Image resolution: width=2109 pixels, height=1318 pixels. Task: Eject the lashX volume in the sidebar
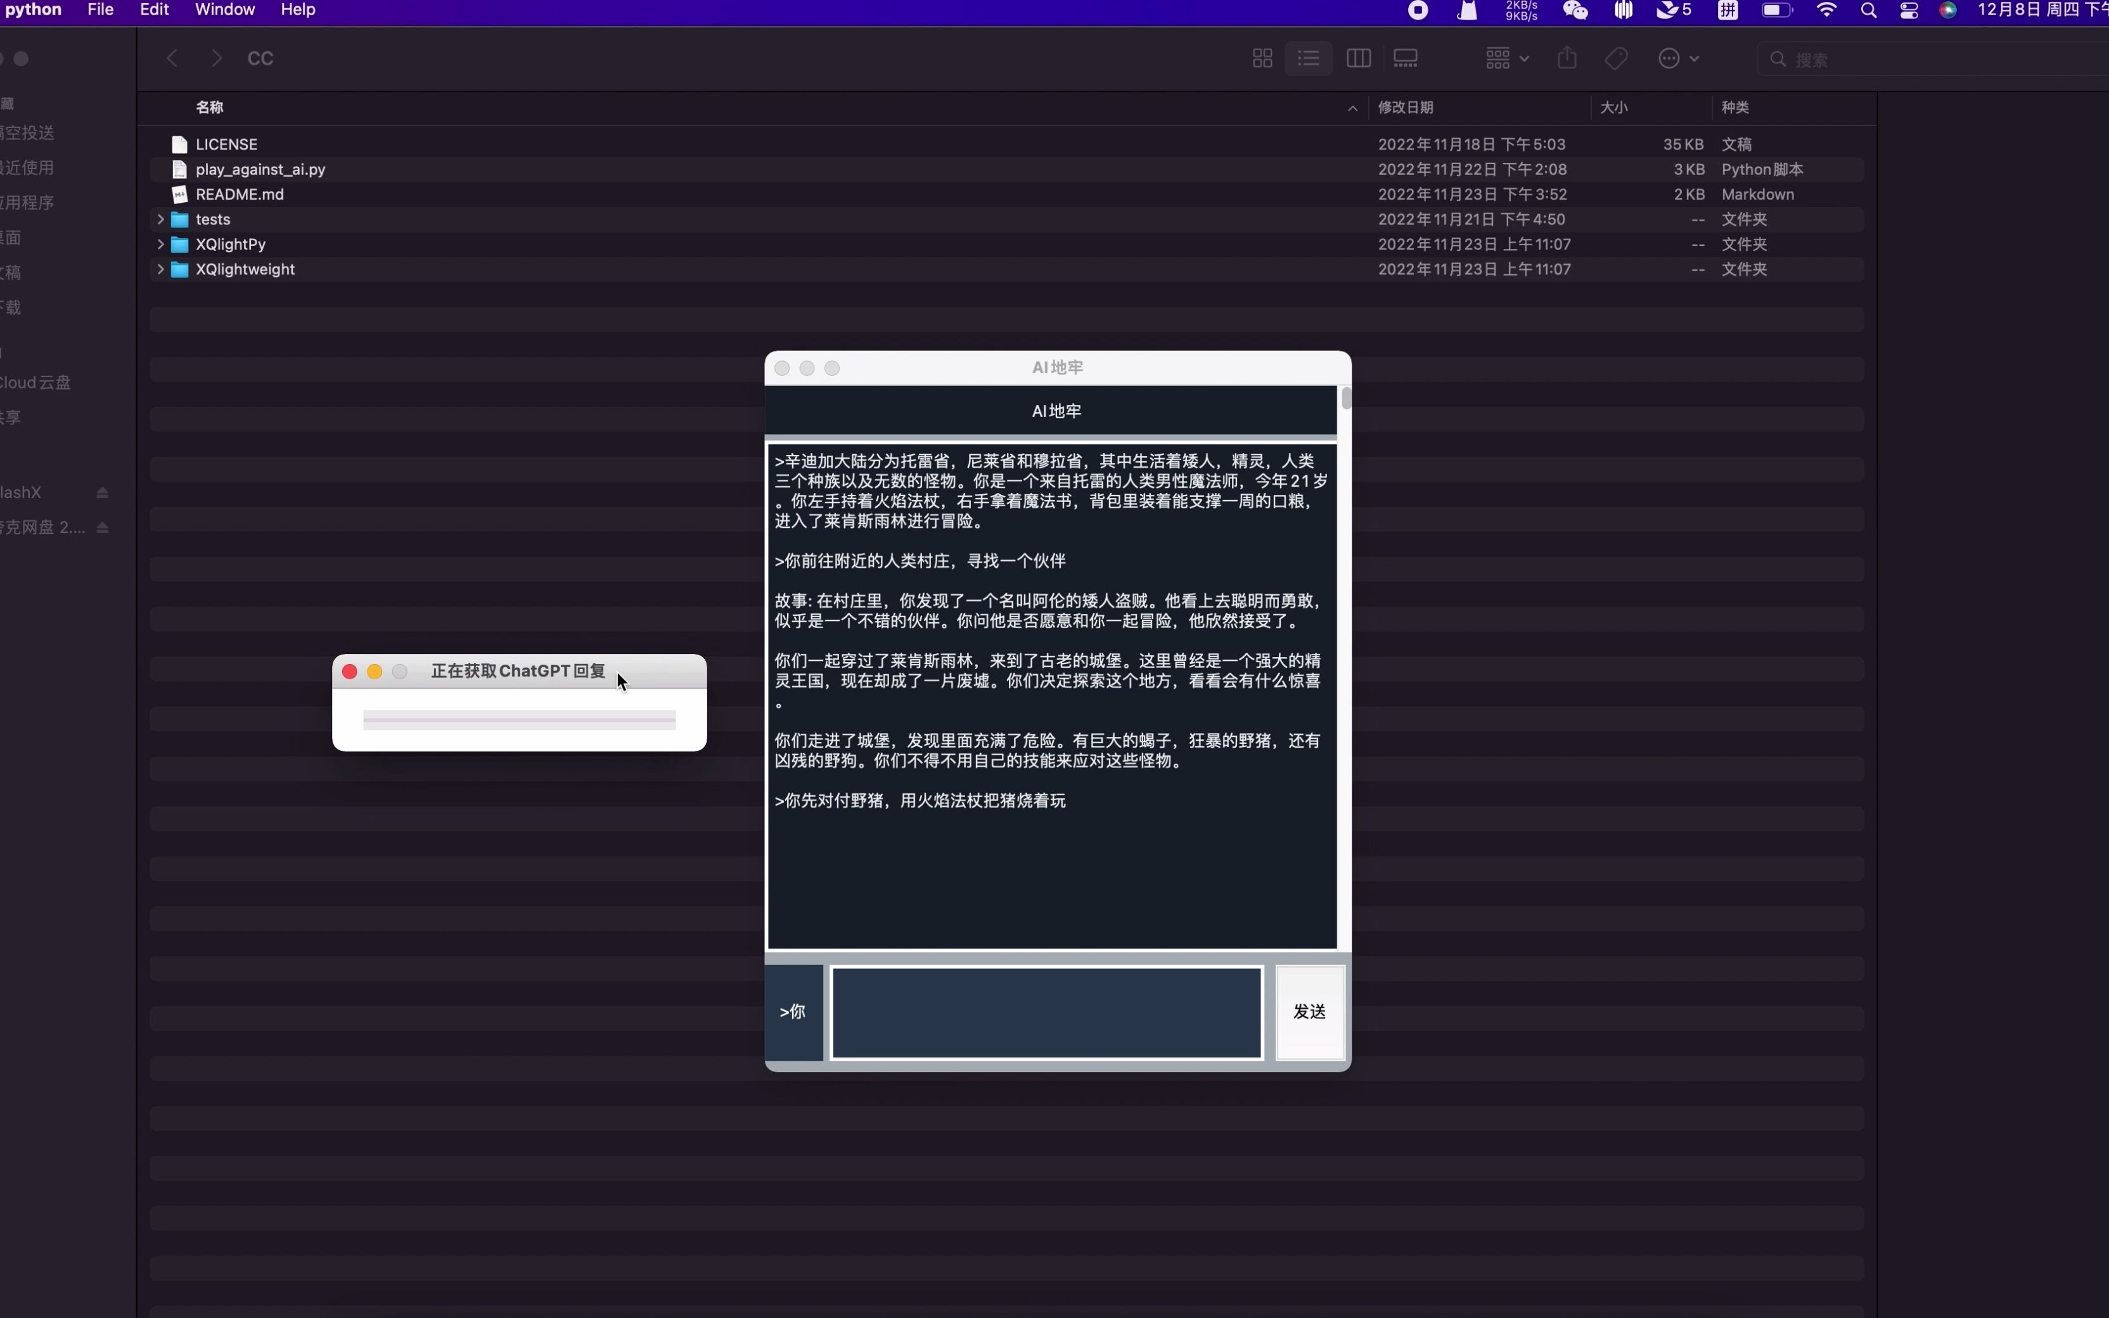click(x=103, y=492)
